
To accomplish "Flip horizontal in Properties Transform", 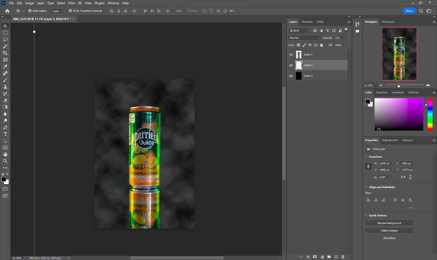I will pyautogui.click(x=403, y=177).
